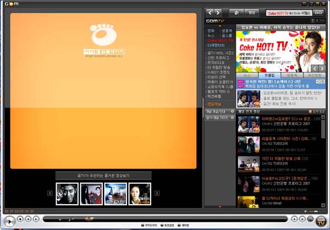Image resolution: width=330 pixels, height=230 pixels.
Task: Open the 환경설정 preferences
Action: point(167,225)
